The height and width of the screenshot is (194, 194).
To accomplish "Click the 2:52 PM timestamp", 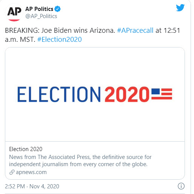I will (x=15, y=186).
